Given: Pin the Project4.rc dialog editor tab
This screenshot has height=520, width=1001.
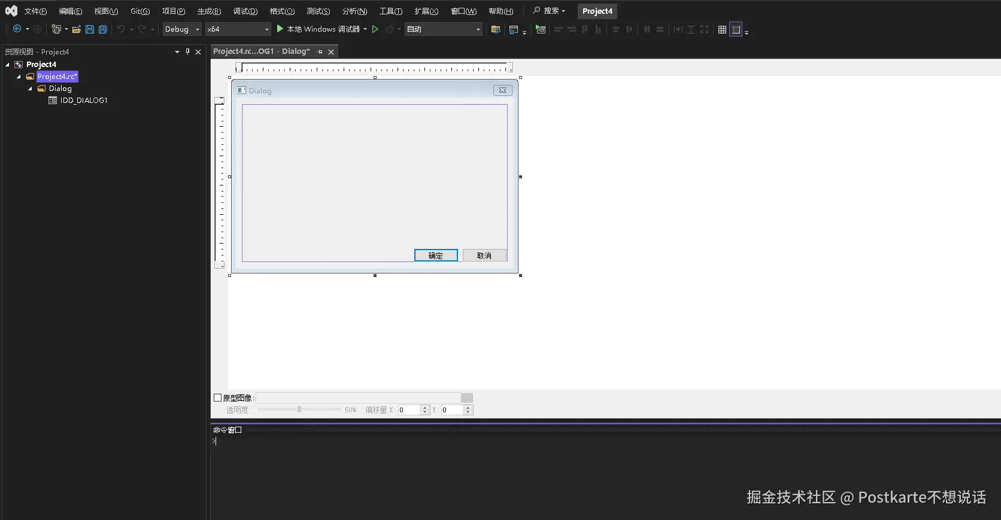Looking at the screenshot, I should (320, 51).
